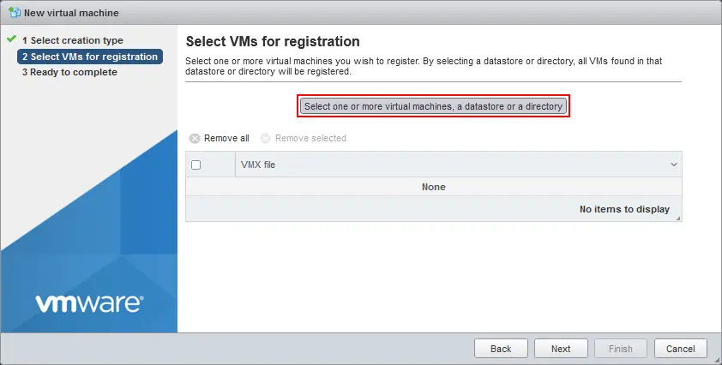Viewport: 722px width, 365px height.
Task: Click the Next button
Action: (x=561, y=349)
